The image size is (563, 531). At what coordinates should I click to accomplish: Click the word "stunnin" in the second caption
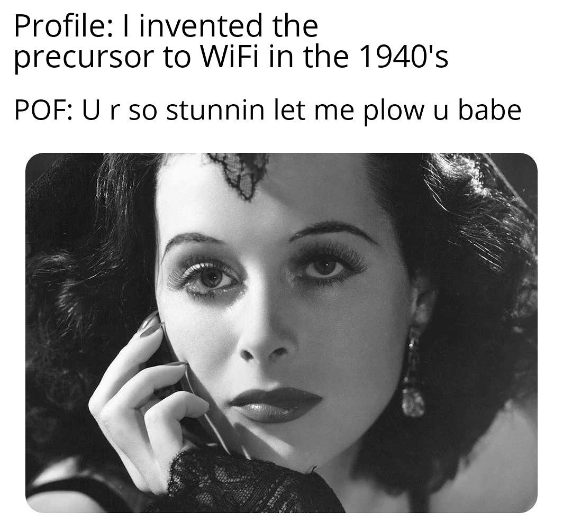pos(215,110)
